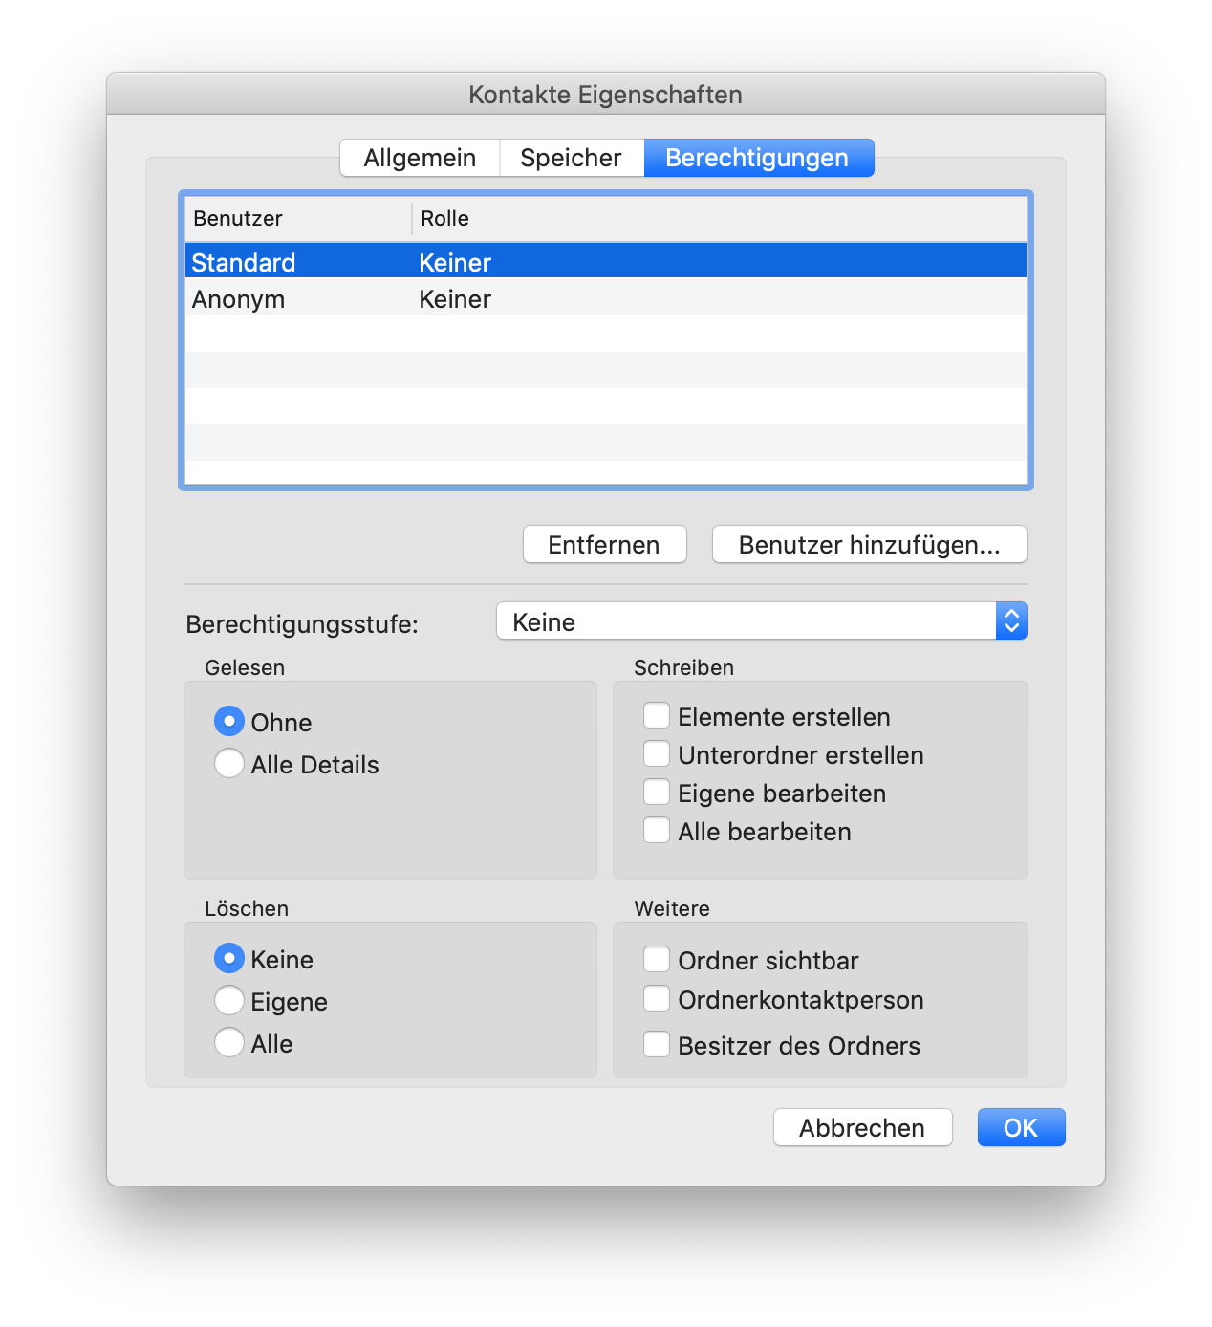The image size is (1212, 1327).
Task: Click the Entfernen button
Action: point(604,544)
